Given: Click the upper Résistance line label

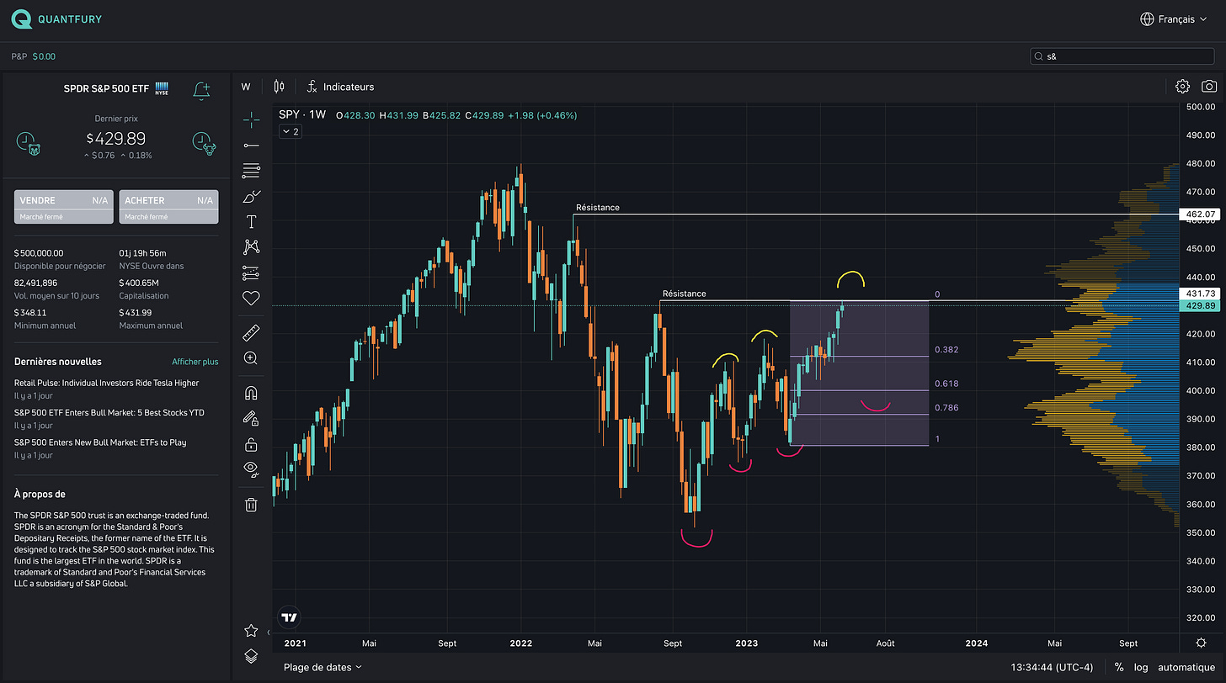Looking at the screenshot, I should pyautogui.click(x=597, y=207).
